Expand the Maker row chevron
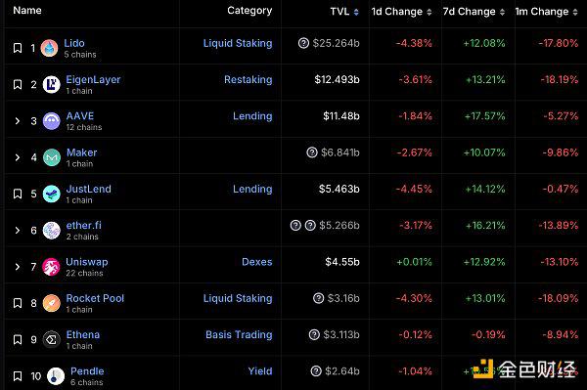The height and width of the screenshot is (390, 587). click(18, 157)
